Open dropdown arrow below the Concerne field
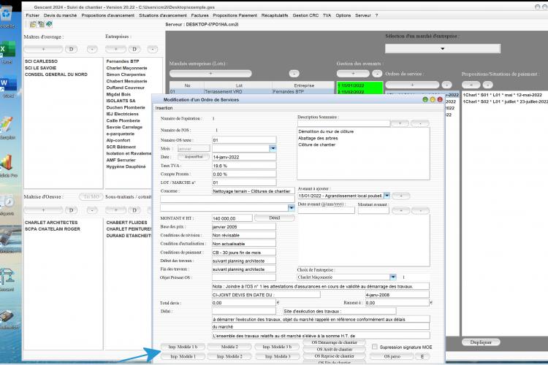The image size is (548, 365). [291, 208]
